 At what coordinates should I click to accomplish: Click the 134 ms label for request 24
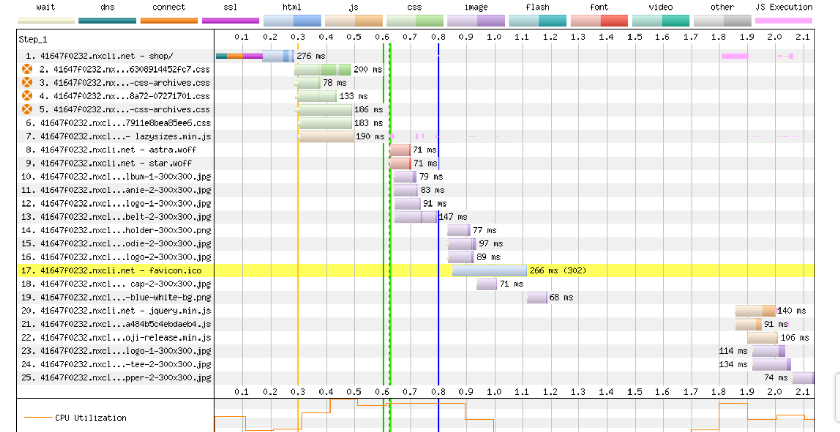(x=733, y=364)
